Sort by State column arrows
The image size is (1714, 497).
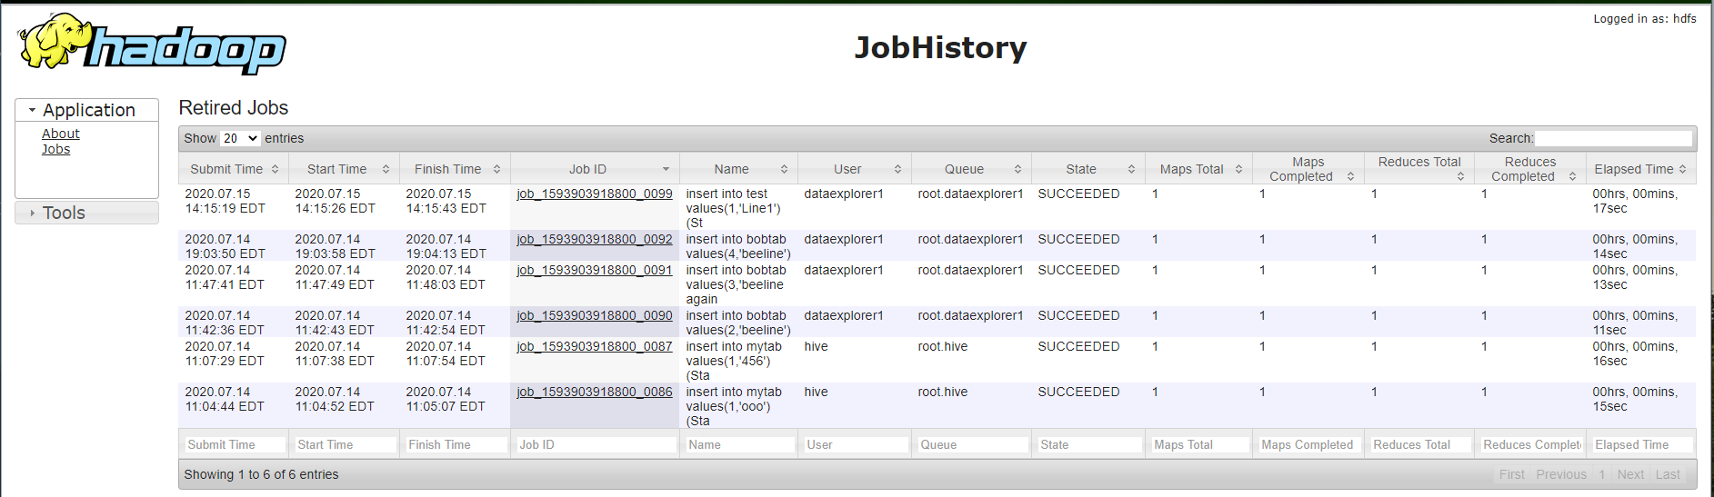tap(1131, 169)
